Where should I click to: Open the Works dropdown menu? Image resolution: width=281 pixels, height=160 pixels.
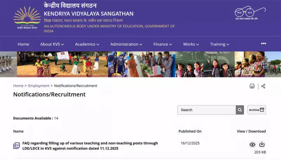191,44
